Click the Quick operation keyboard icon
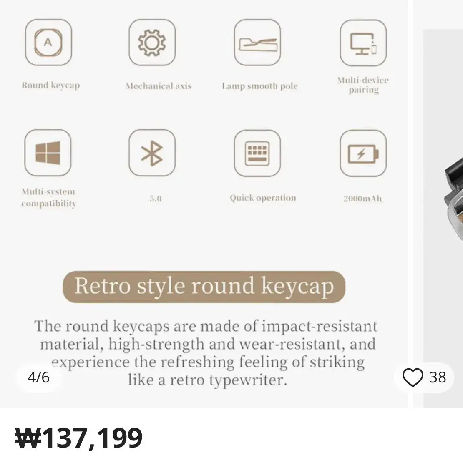463x463 pixels. [x=257, y=153]
